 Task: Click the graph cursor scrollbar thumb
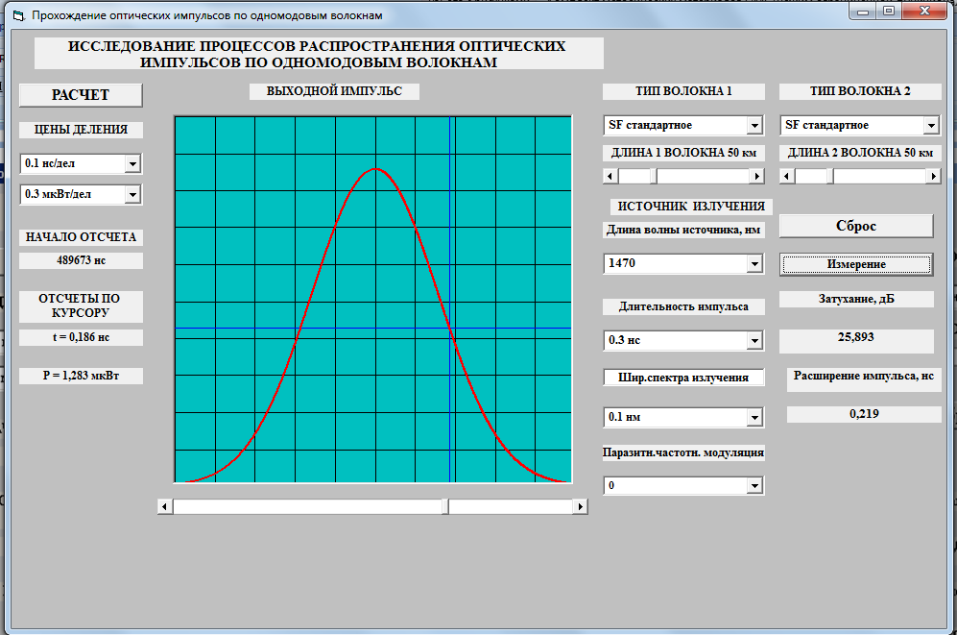click(x=445, y=506)
